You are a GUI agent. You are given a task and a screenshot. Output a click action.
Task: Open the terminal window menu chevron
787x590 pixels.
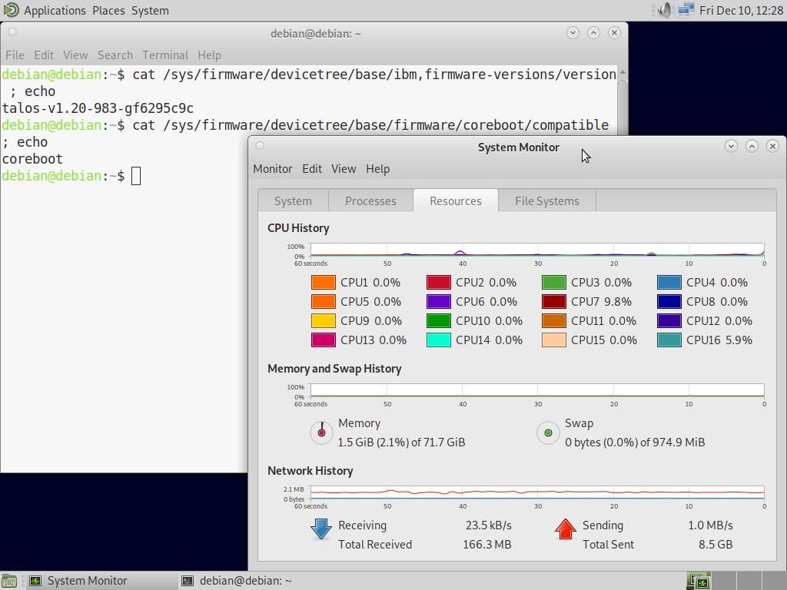[572, 32]
